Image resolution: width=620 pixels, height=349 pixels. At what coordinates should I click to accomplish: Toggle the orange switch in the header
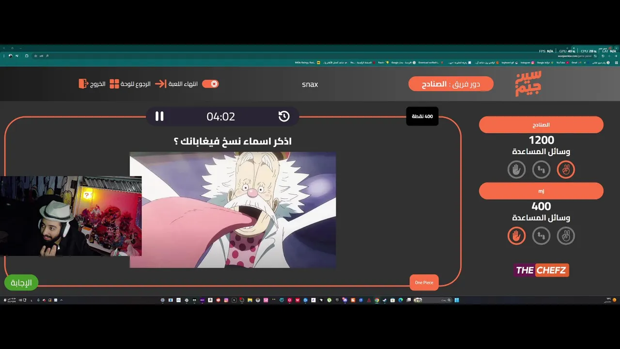point(210,84)
